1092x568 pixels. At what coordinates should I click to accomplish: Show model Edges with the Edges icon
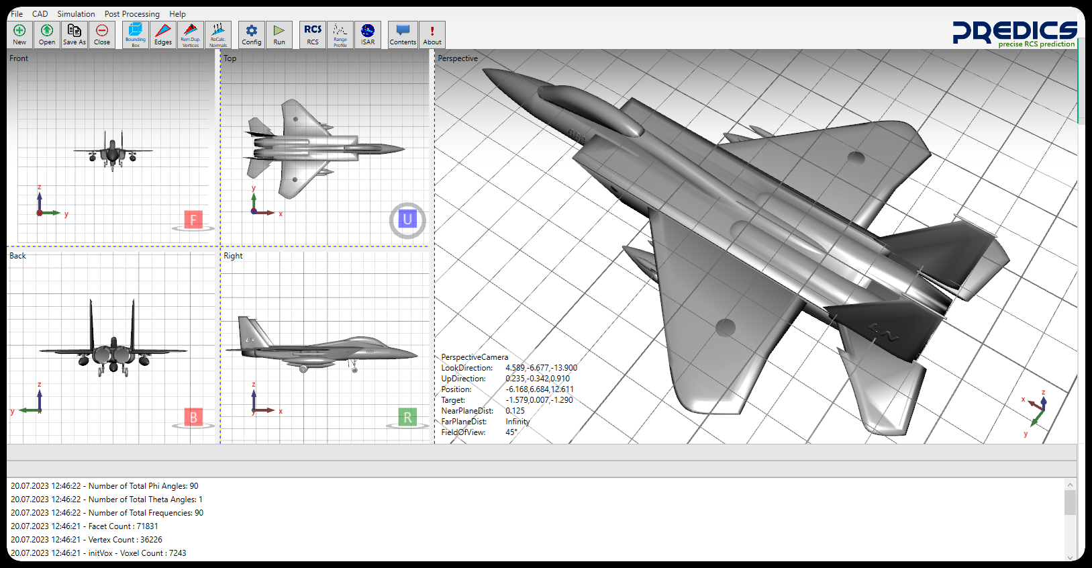[163, 34]
